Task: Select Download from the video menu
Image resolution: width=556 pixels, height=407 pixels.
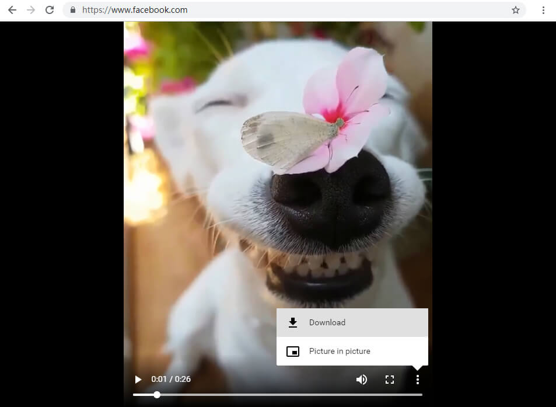Action: click(x=352, y=322)
